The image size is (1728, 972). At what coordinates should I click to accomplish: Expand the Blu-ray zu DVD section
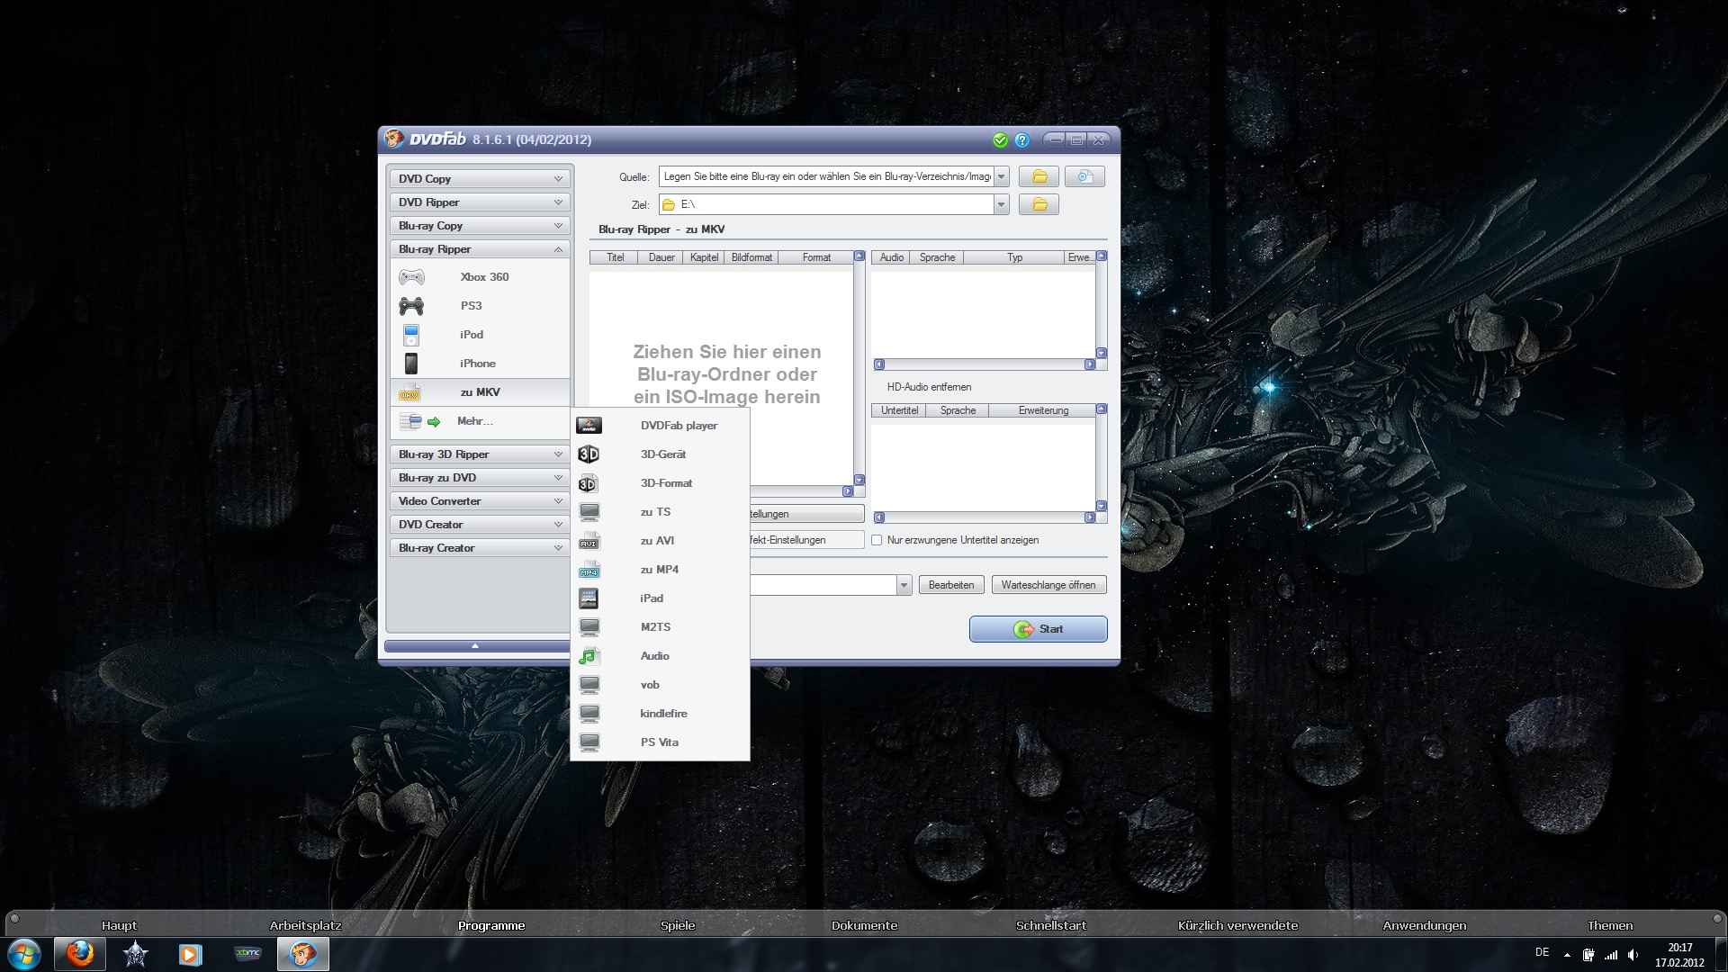pyautogui.click(x=480, y=478)
